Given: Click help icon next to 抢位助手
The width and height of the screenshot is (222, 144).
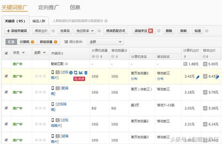Looking at the screenshot, I should (99, 31).
